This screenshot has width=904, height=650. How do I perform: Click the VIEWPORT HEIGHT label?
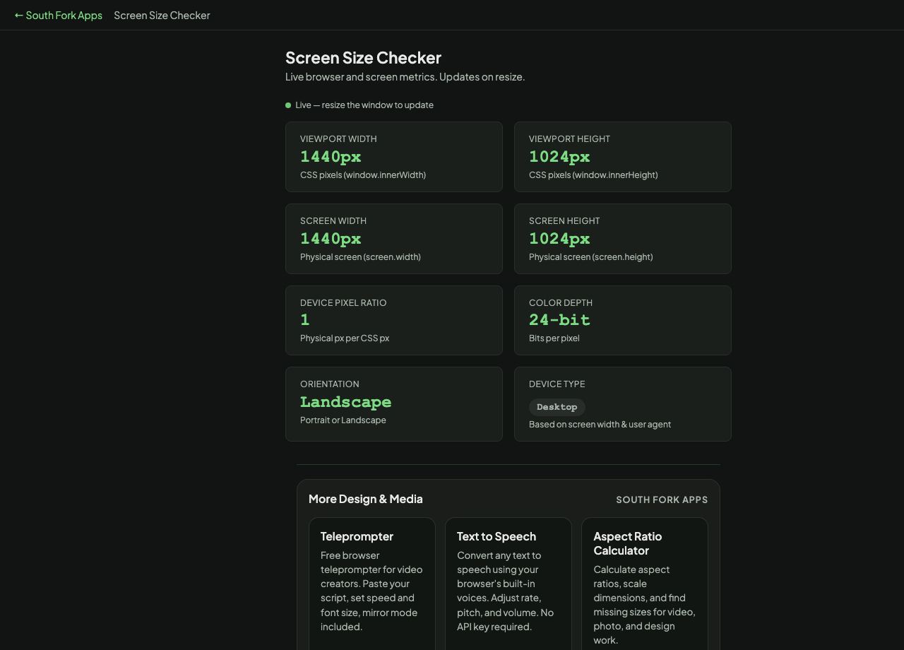(569, 138)
